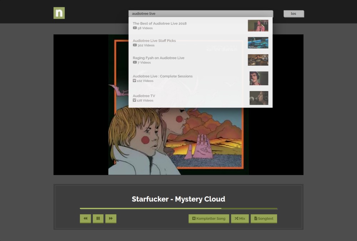Select 'Audiotree Live Staff Picks' result
The height and width of the screenshot is (241, 357).
tap(154, 41)
